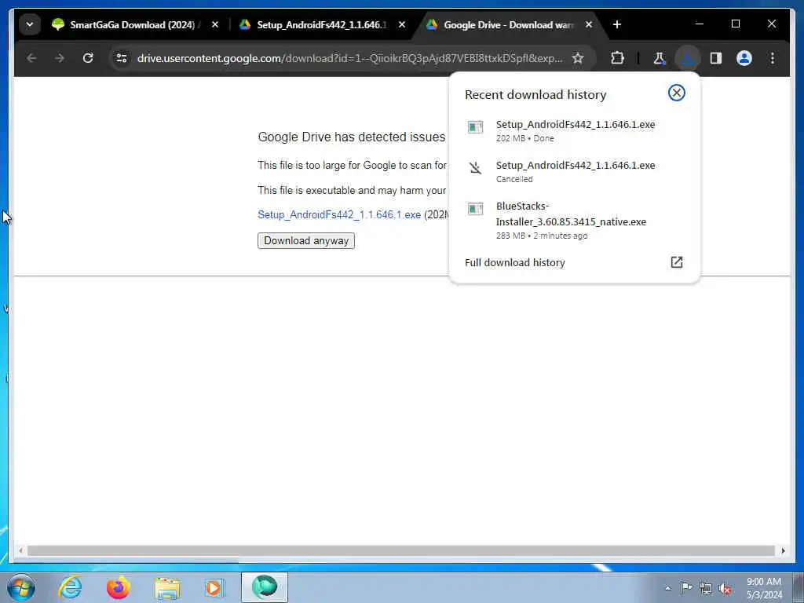The width and height of the screenshot is (804, 603).
Task: Open the Setup_AndroidFs442_1.1.646.1.exe page link
Action: click(x=339, y=215)
